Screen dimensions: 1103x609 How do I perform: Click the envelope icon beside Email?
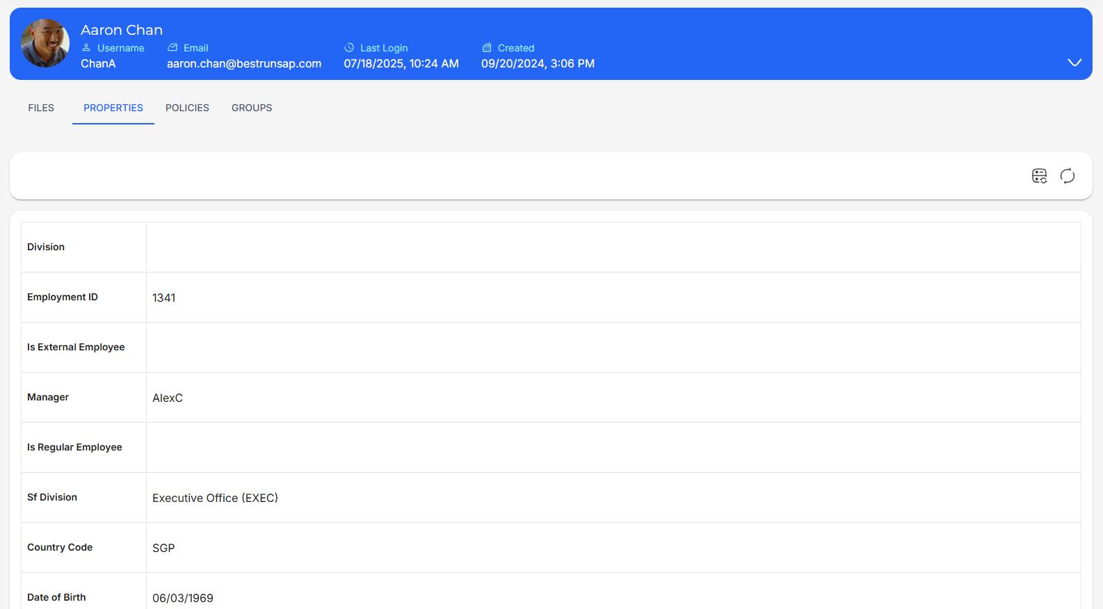172,48
